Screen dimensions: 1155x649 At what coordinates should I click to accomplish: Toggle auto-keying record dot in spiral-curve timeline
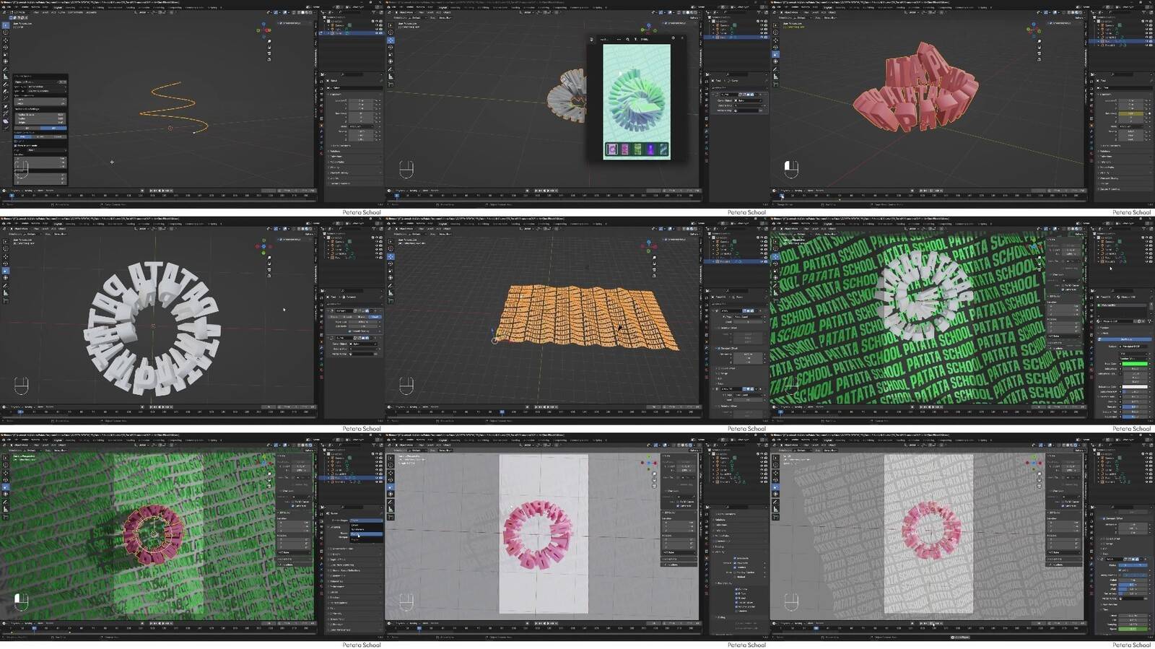[x=142, y=191]
